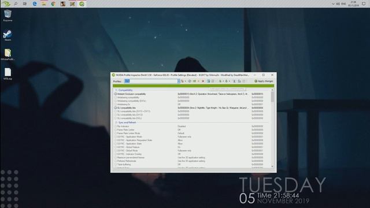Switch to the NVIDIA Profile Inspector taskbar button
The image size is (370, 208).
[82, 3]
